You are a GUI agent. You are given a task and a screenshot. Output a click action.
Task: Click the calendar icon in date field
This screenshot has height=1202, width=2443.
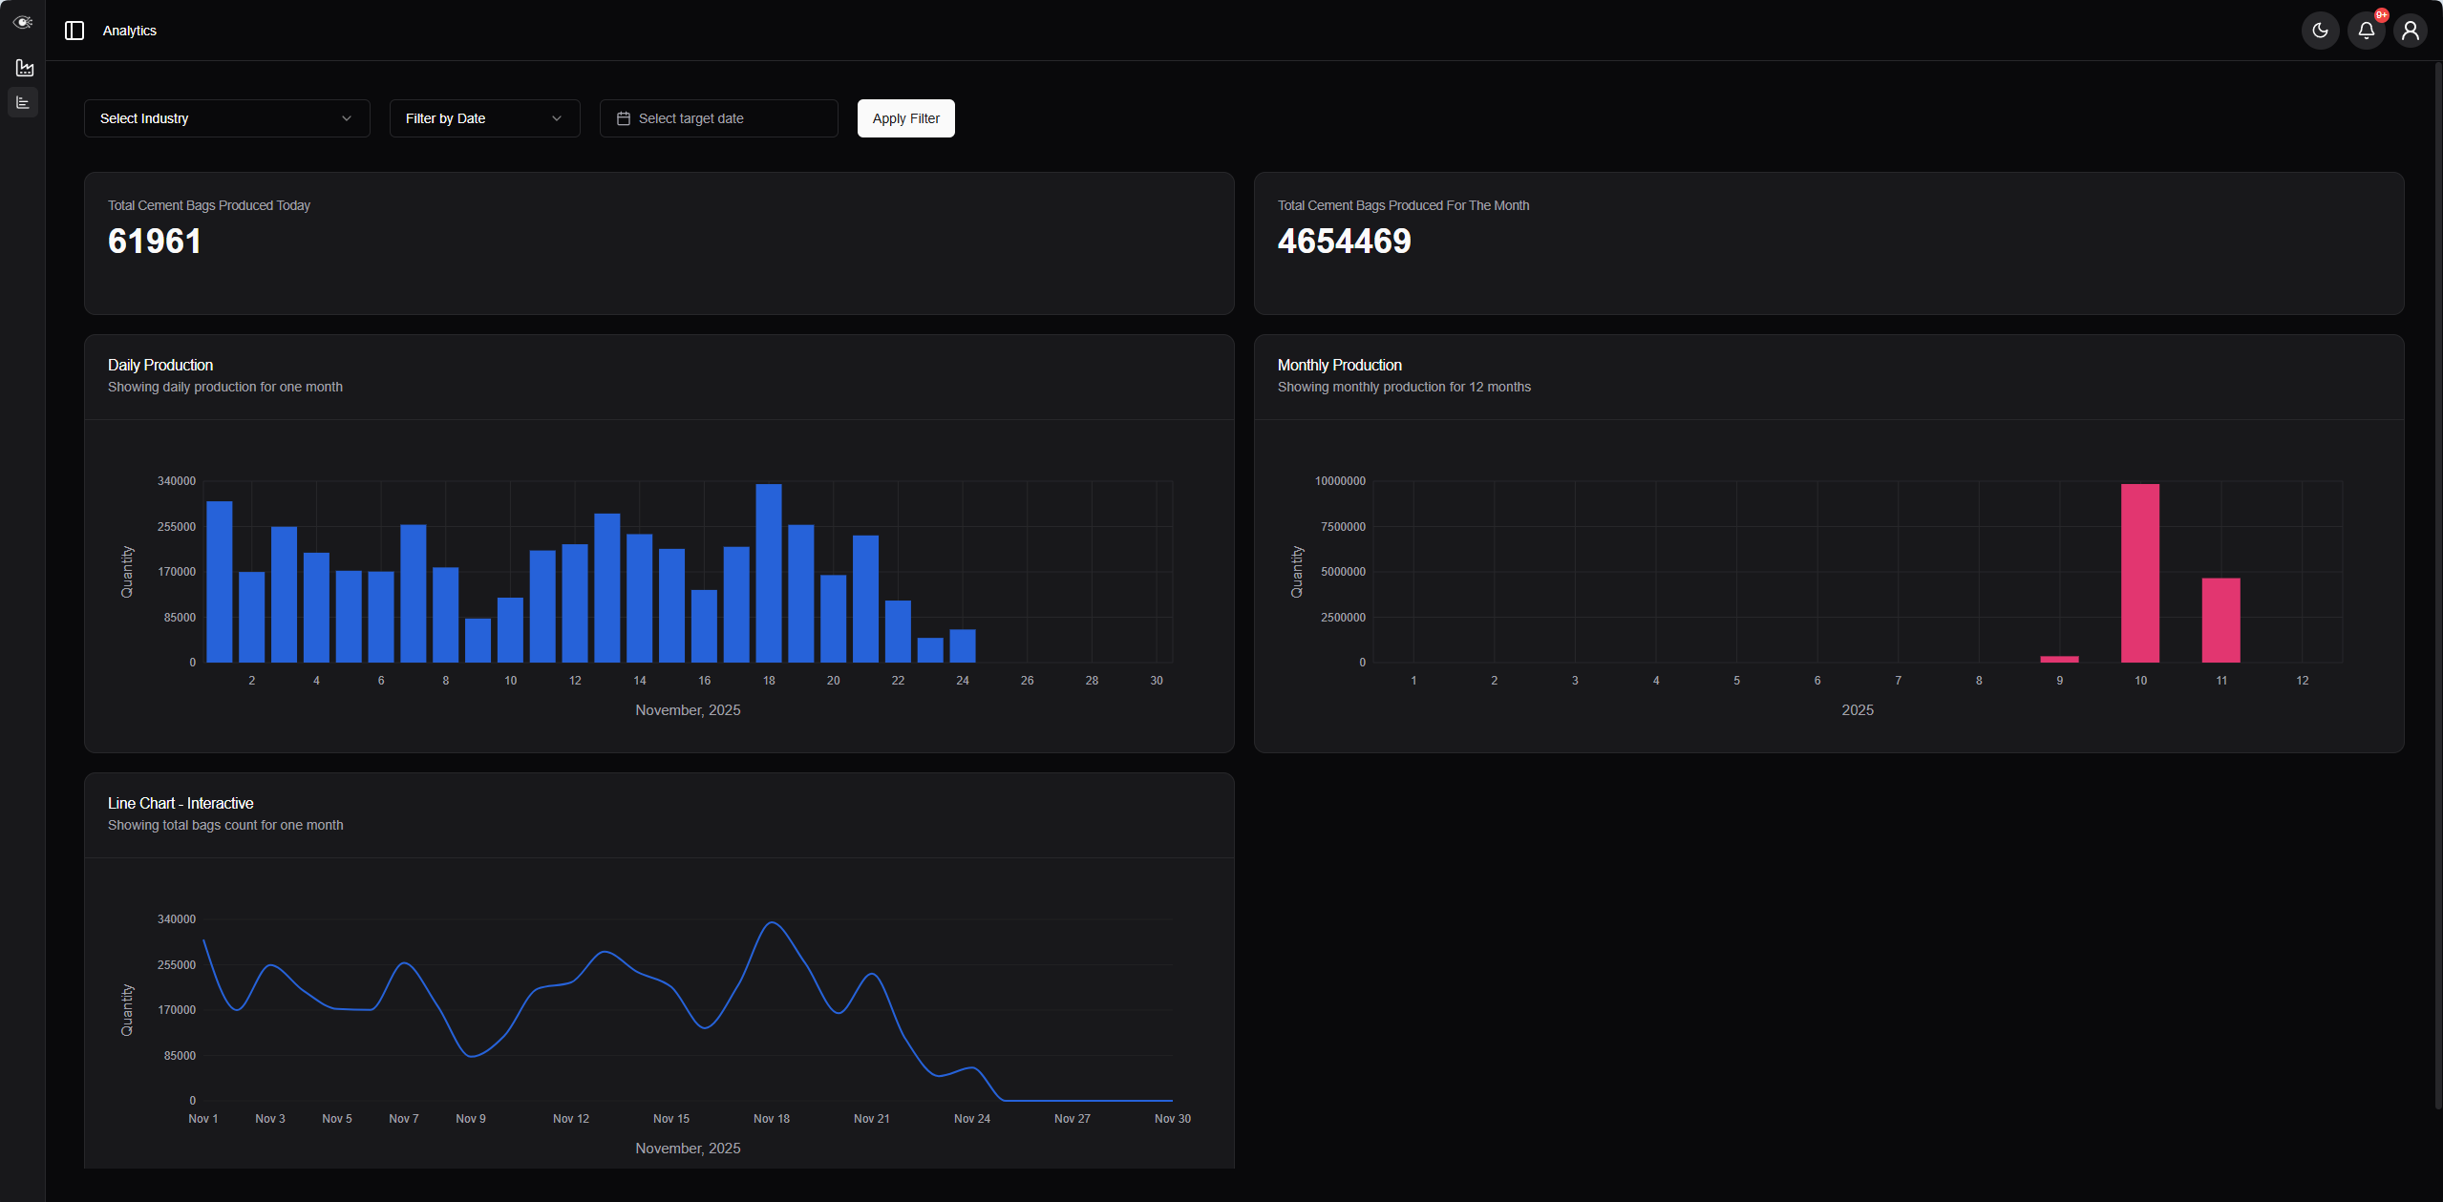pos(624,118)
